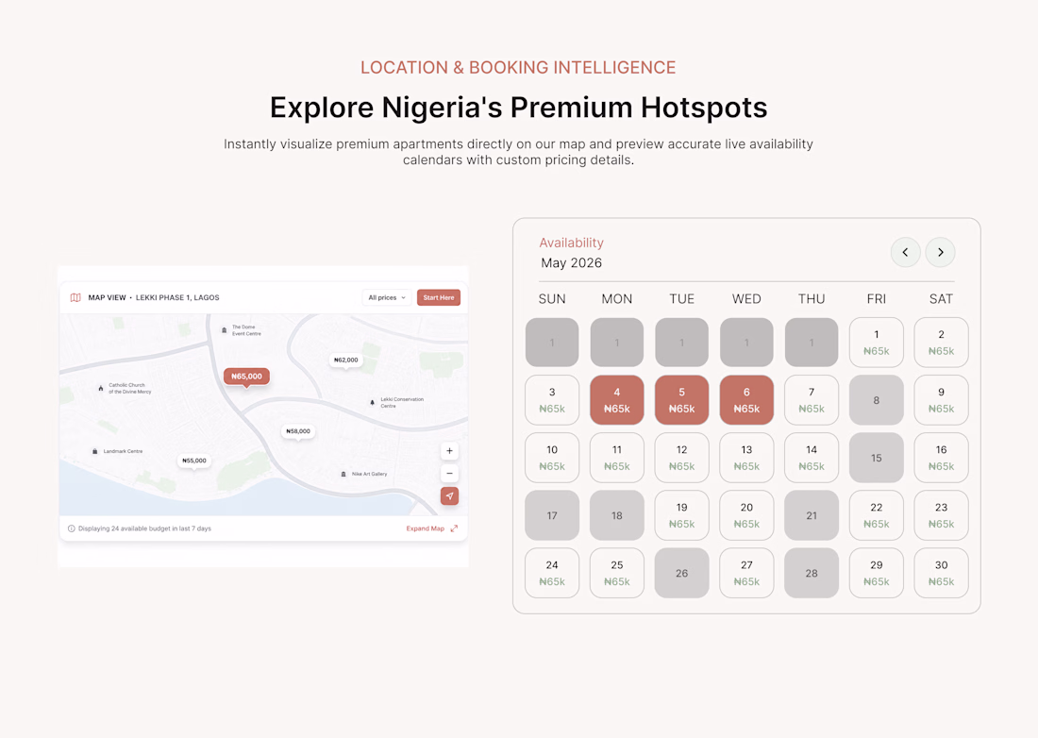Deselect highlighted date May 5
Screen dimensions: 1038x738
pos(682,400)
